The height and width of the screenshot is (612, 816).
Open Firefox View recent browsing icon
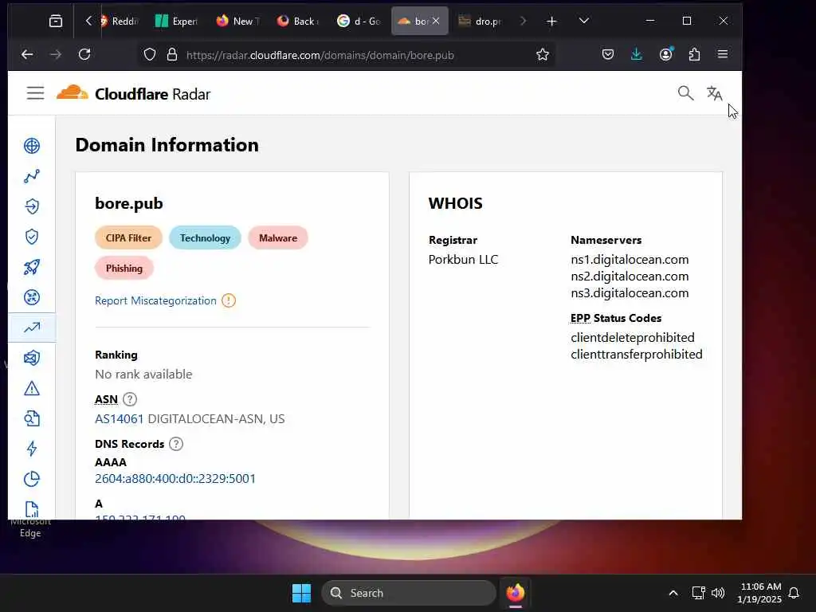pyautogui.click(x=56, y=21)
